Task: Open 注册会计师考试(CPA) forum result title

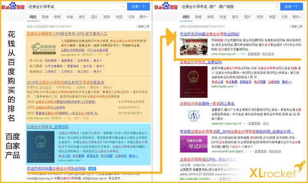Action: tap(208, 159)
